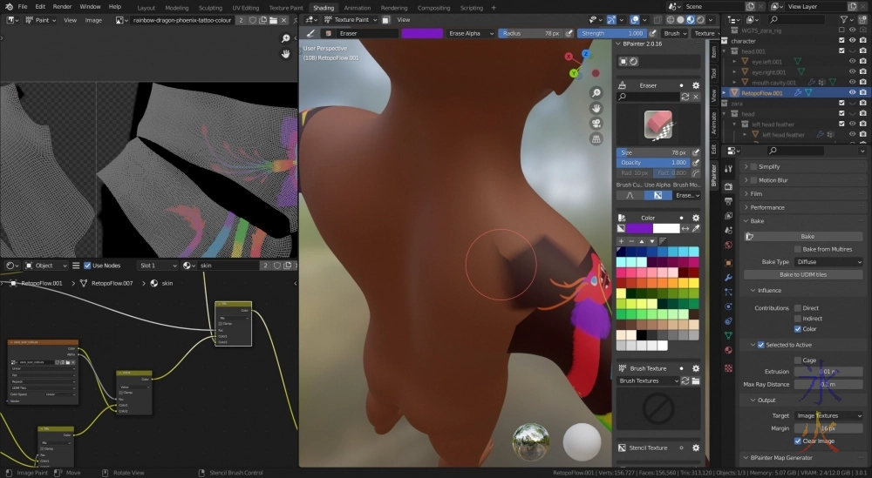This screenshot has height=478, width=872.
Task: Open the Eraser panel gear settings
Action: pos(696,85)
